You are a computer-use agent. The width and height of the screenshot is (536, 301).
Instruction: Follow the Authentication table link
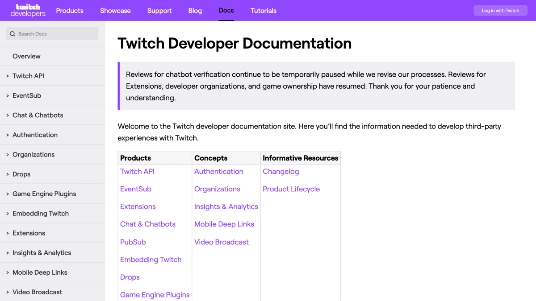219,171
